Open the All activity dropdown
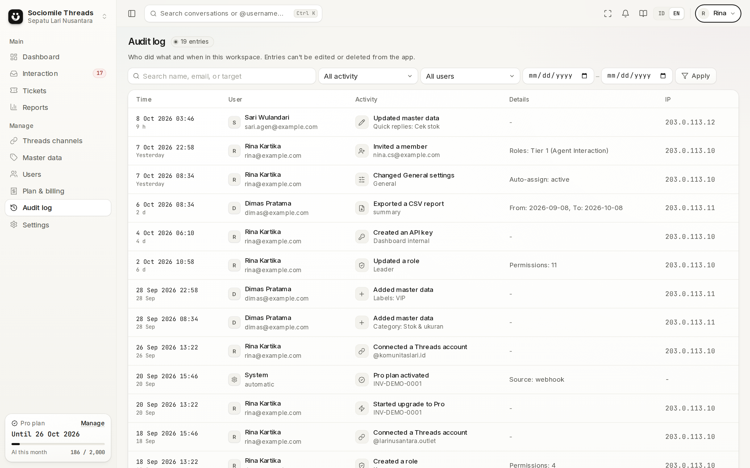 click(x=368, y=76)
